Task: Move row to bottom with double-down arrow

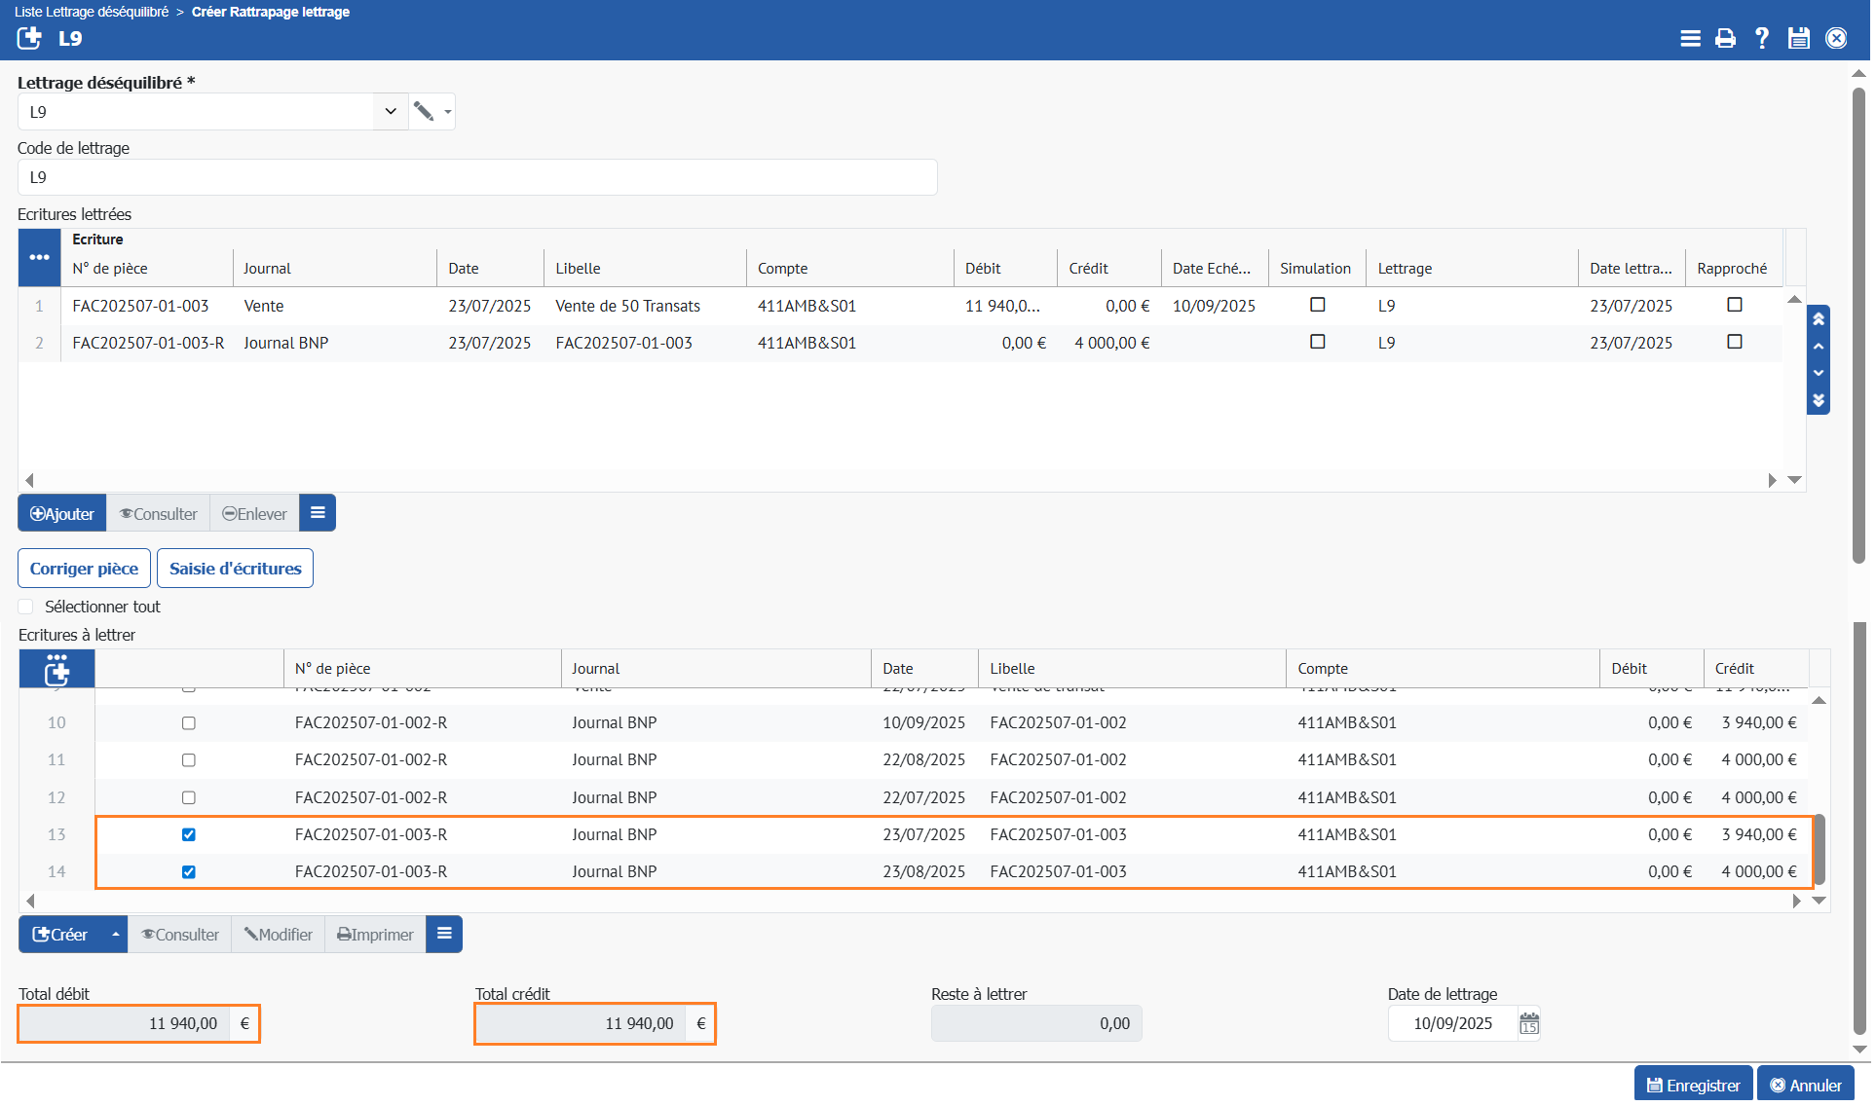Action: click(x=1818, y=400)
